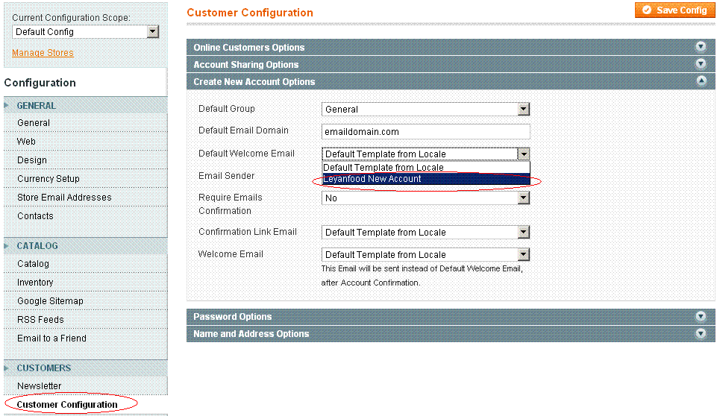Open Email to a Friend settings
This screenshot has height=416, width=717.
coord(51,338)
